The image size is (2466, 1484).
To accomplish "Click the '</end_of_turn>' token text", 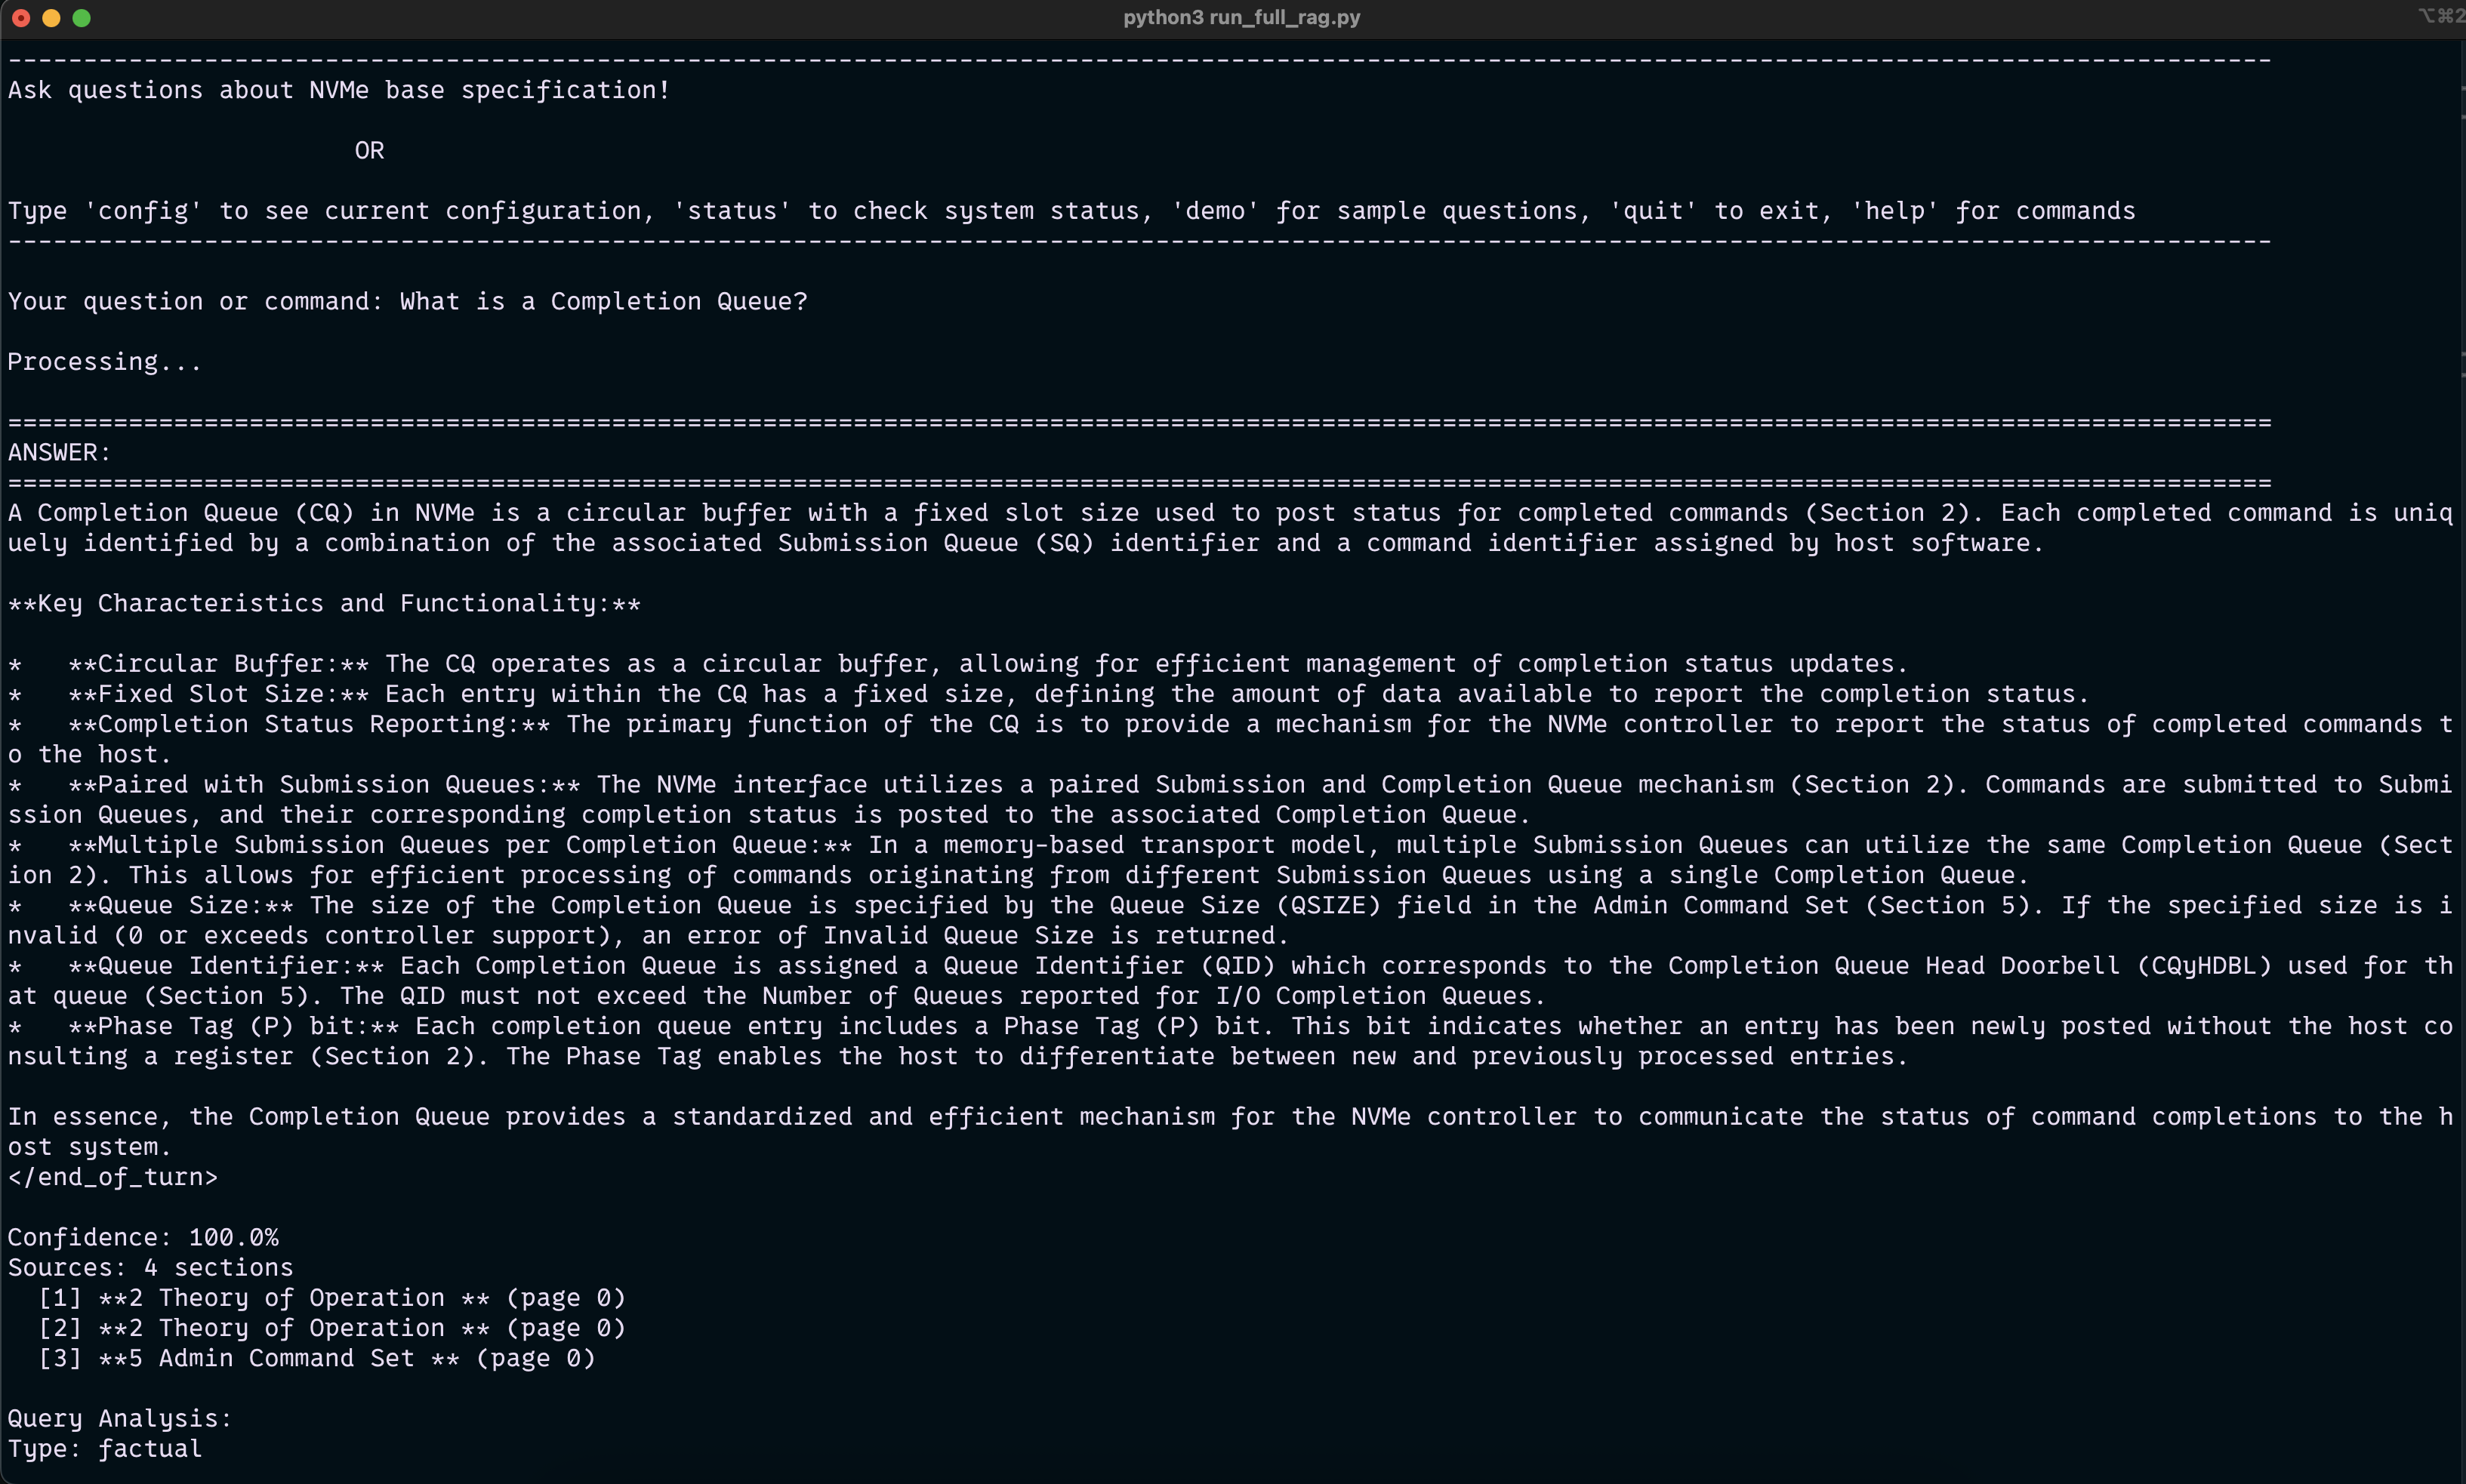I will point(112,1177).
